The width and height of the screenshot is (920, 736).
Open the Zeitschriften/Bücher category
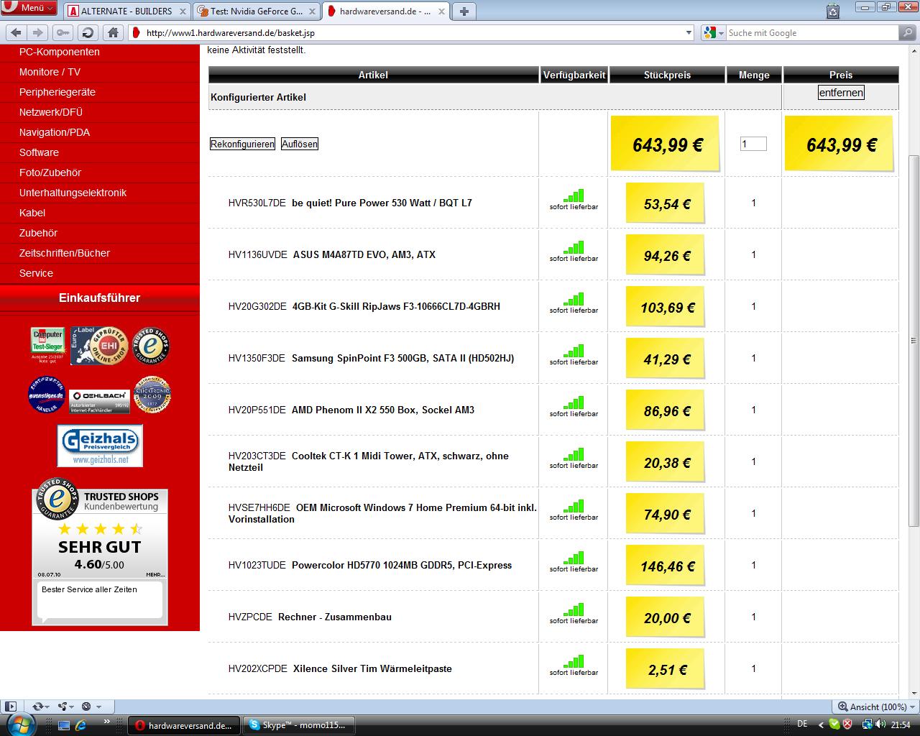pos(65,253)
